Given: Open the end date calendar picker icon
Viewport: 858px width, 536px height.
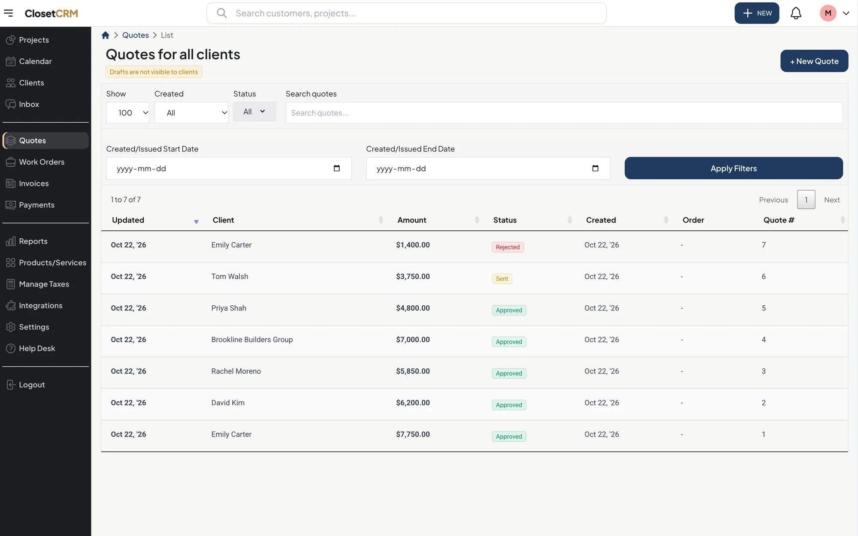Looking at the screenshot, I should pyautogui.click(x=595, y=168).
